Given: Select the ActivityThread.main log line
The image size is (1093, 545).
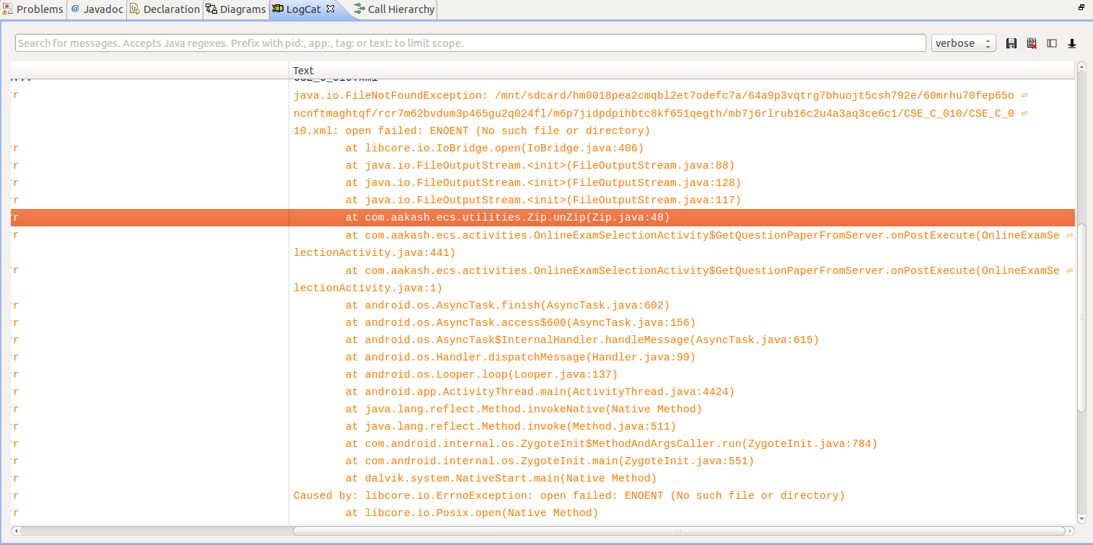Looking at the screenshot, I should click(543, 391).
